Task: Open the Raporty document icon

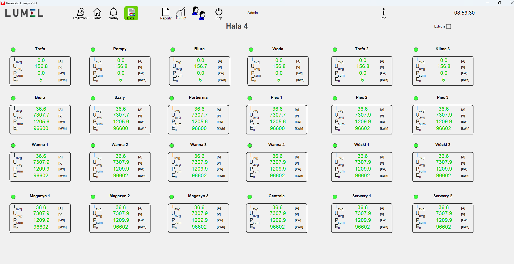Action: (x=166, y=14)
